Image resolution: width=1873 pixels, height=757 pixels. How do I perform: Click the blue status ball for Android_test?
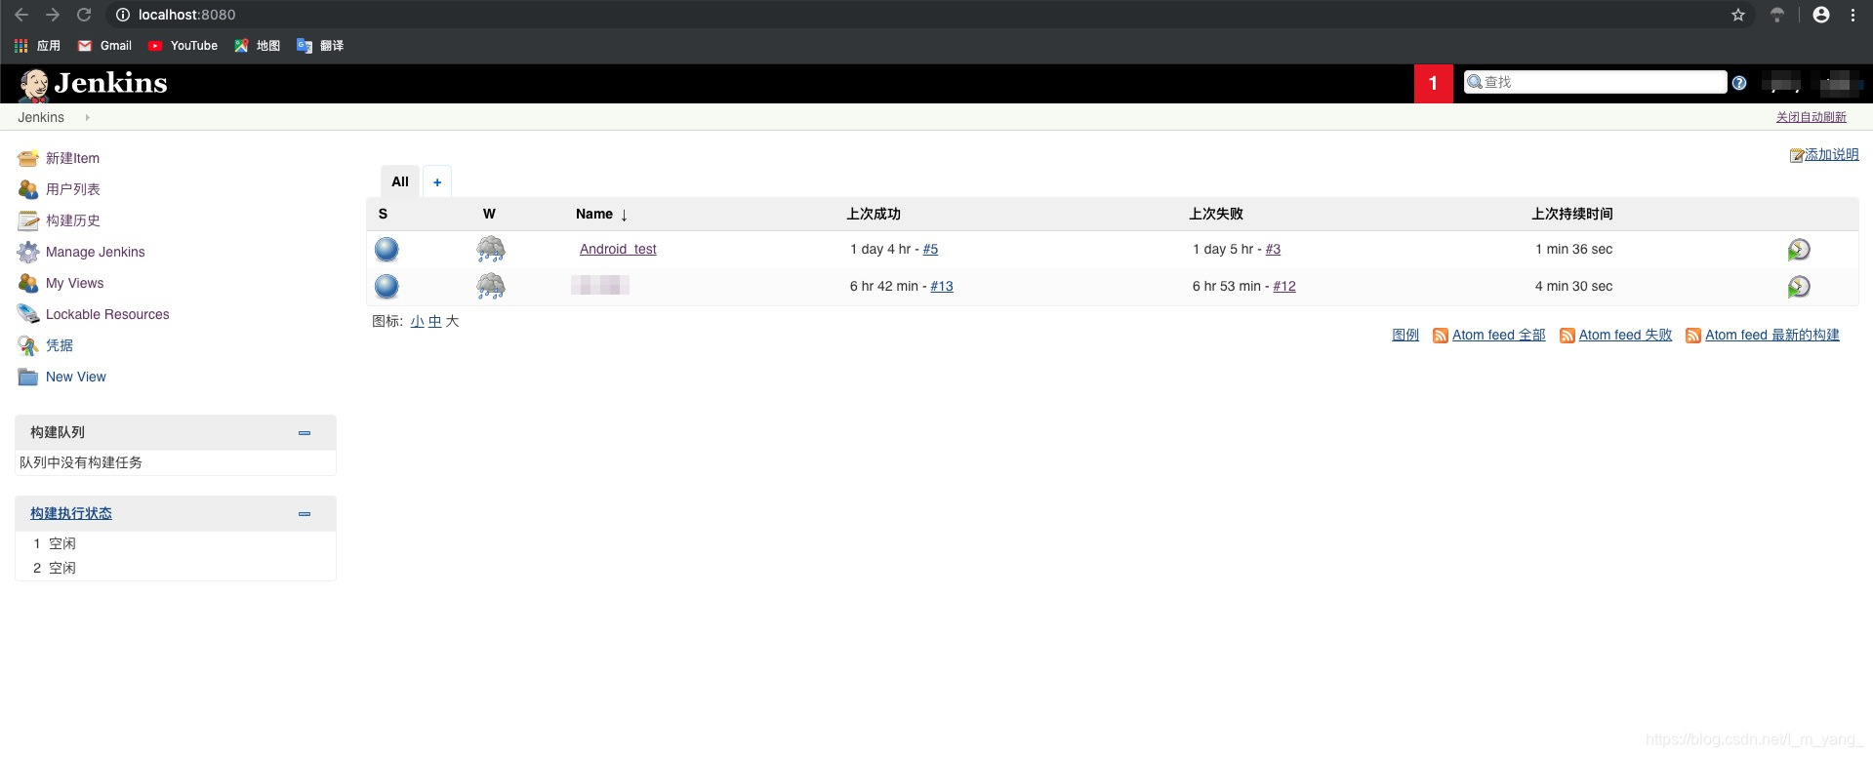[x=387, y=250]
